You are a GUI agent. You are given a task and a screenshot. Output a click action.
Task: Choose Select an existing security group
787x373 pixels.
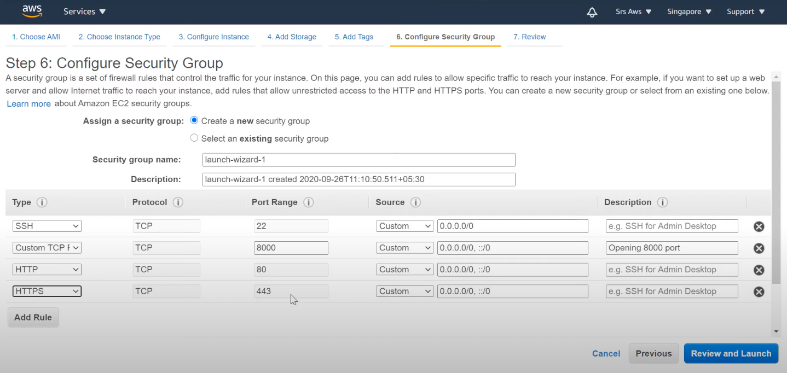click(x=194, y=138)
